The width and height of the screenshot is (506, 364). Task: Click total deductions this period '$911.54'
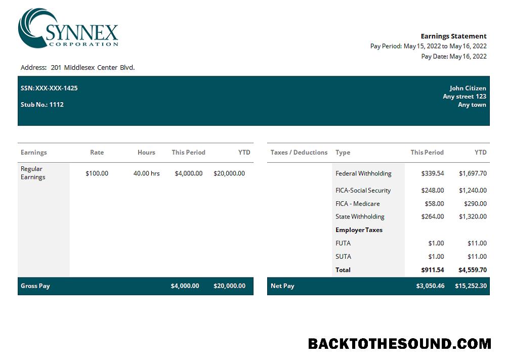(x=433, y=270)
